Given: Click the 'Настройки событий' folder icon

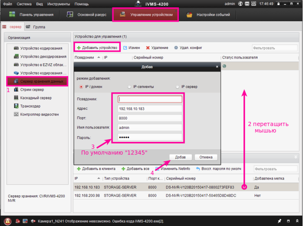Looking at the screenshot, I should [x=189, y=15].
